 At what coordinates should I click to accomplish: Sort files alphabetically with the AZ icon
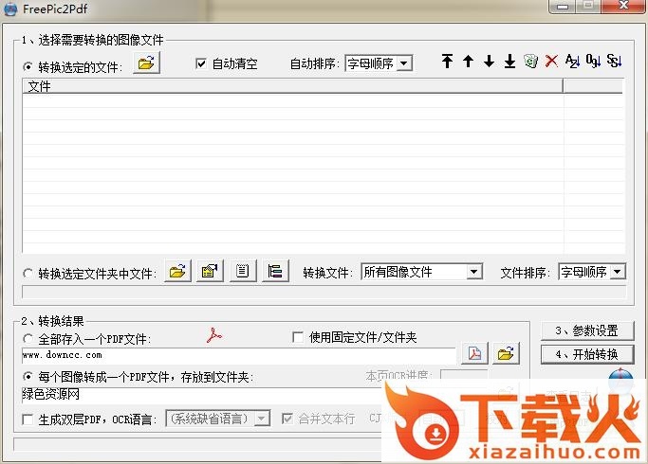(572, 61)
